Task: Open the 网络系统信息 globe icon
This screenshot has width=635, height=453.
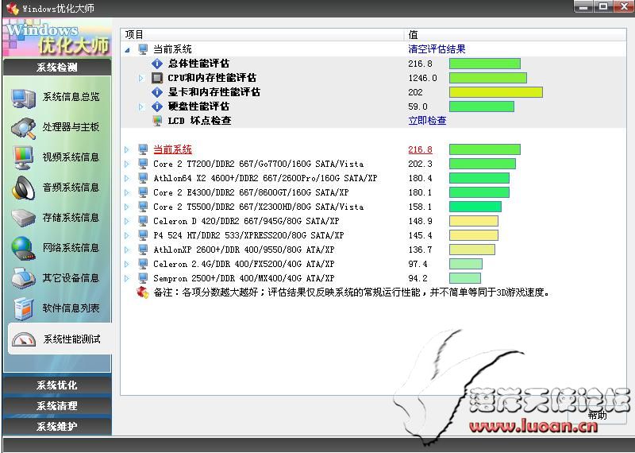Action: pos(23,248)
